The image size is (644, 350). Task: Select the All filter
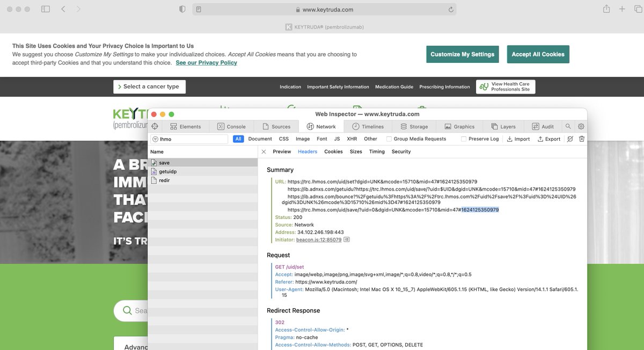238,139
